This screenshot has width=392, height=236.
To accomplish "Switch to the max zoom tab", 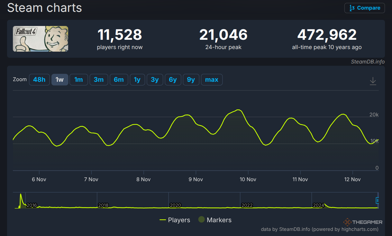I will point(212,80).
